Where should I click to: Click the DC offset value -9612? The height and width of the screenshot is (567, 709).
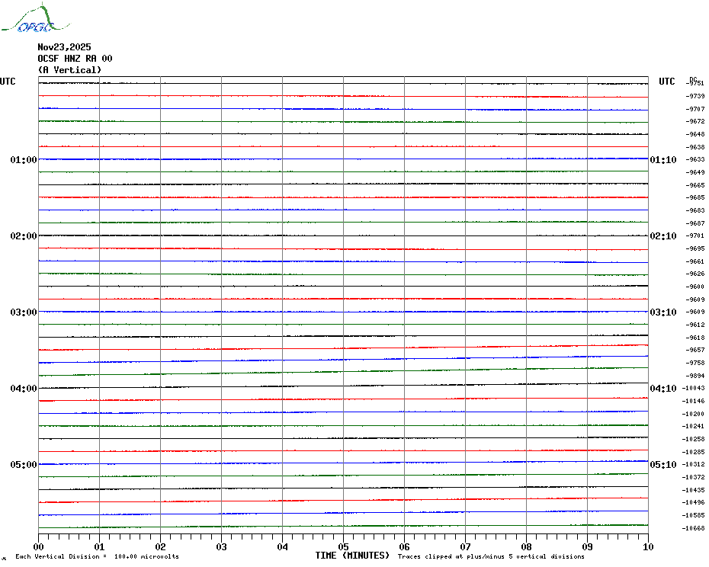click(695, 325)
